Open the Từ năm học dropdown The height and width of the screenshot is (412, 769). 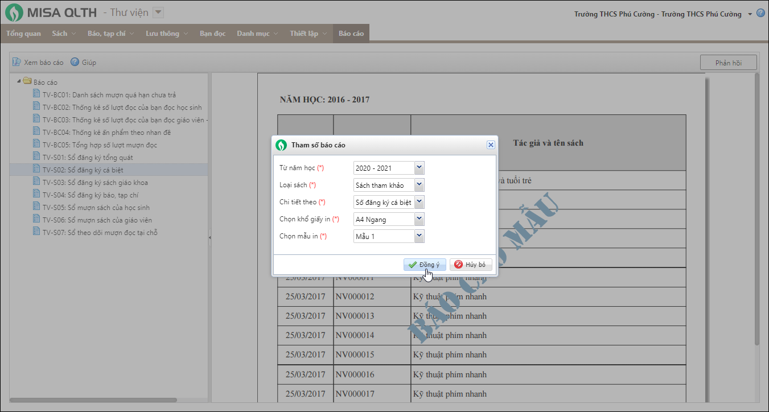coord(420,168)
